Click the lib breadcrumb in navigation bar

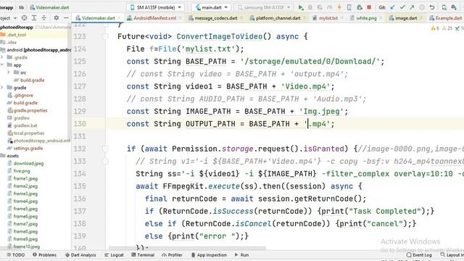[22, 7]
